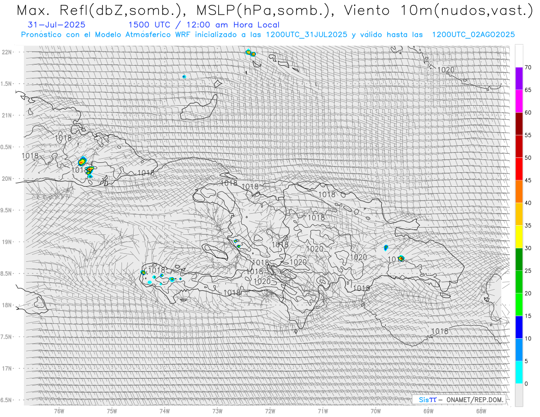The height and width of the screenshot is (417, 540).
Task: Pick the light green 15–20 dBZ swatch
Action: coord(519,305)
